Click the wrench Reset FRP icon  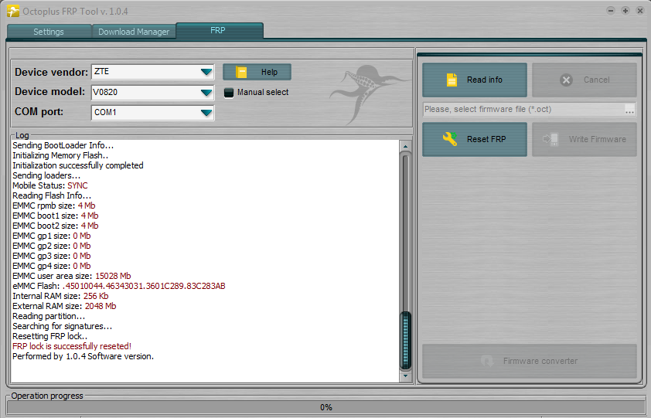point(450,139)
